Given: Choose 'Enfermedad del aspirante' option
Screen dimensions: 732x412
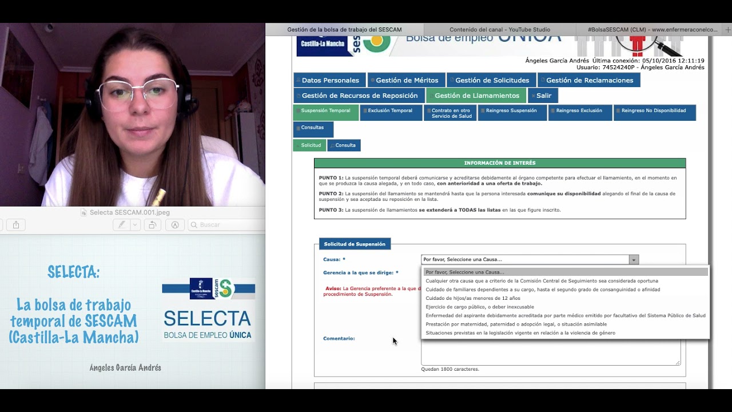Looking at the screenshot, I should tap(566, 315).
